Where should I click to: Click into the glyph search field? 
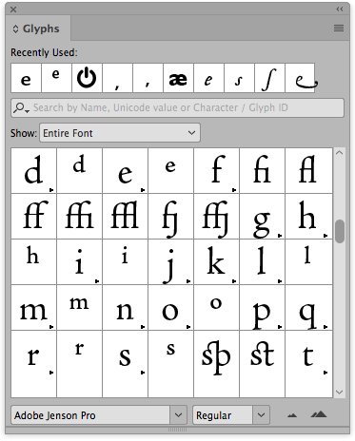(x=178, y=107)
